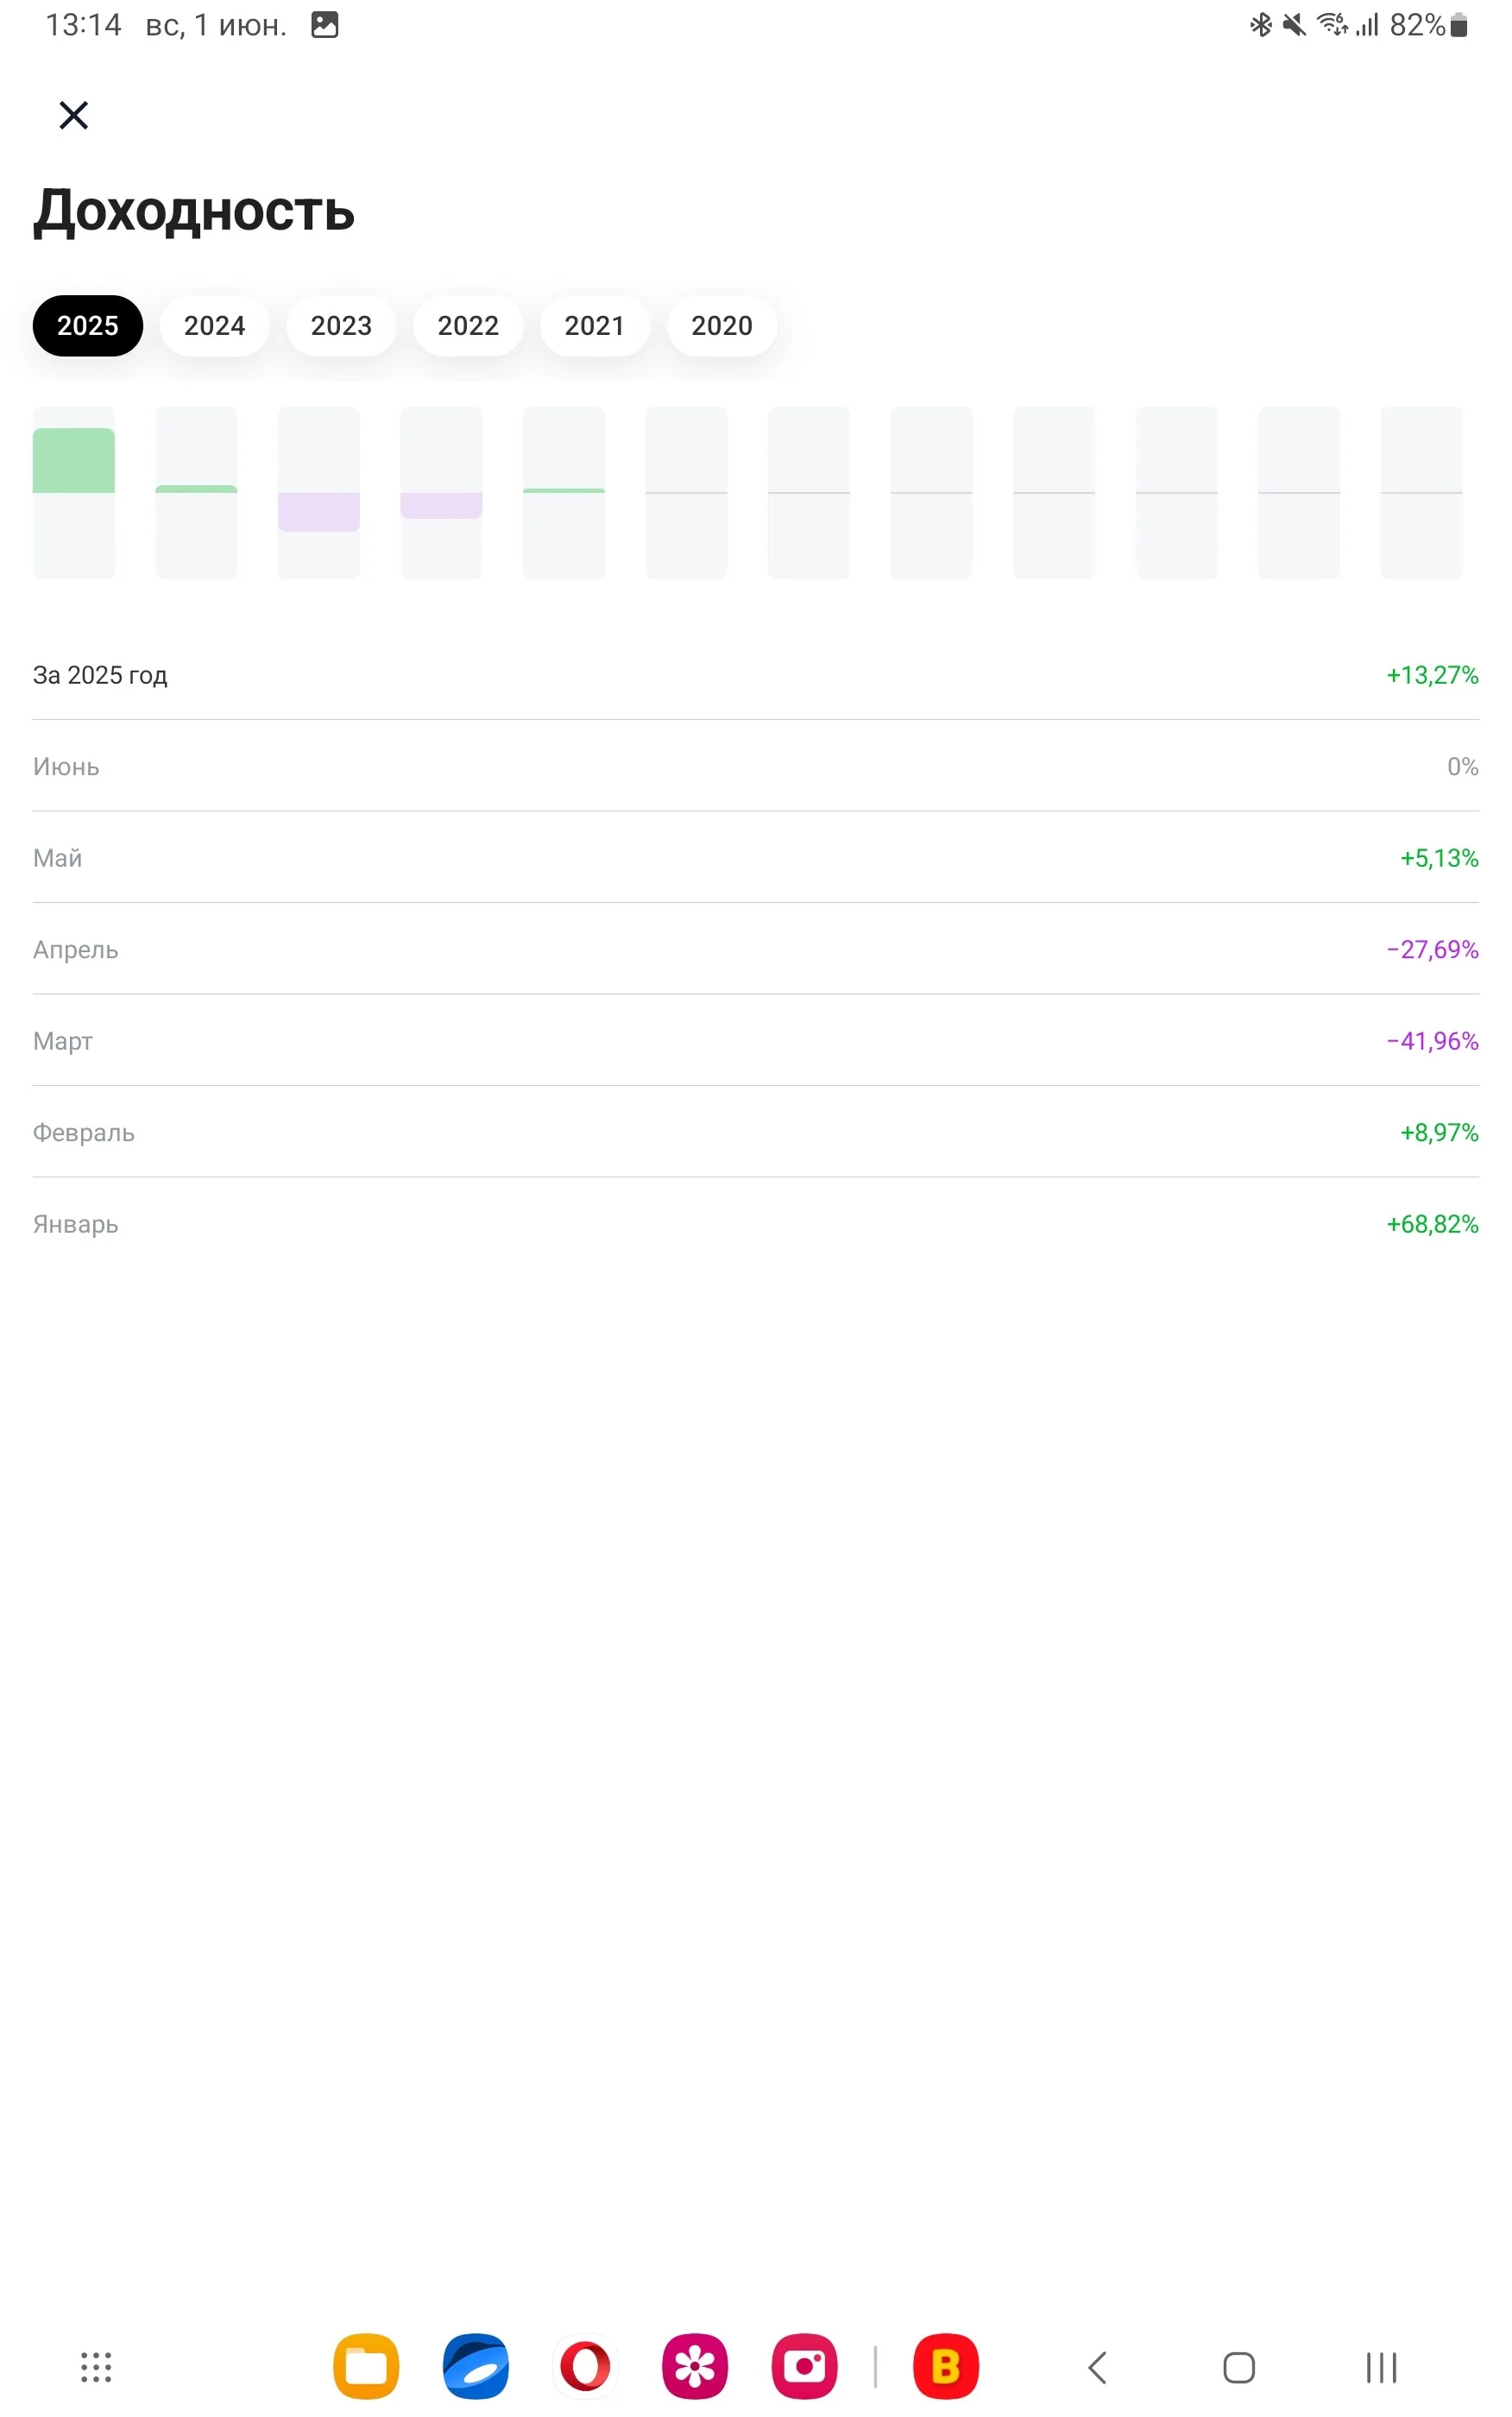Switch to the 2023 year tab

(x=341, y=326)
